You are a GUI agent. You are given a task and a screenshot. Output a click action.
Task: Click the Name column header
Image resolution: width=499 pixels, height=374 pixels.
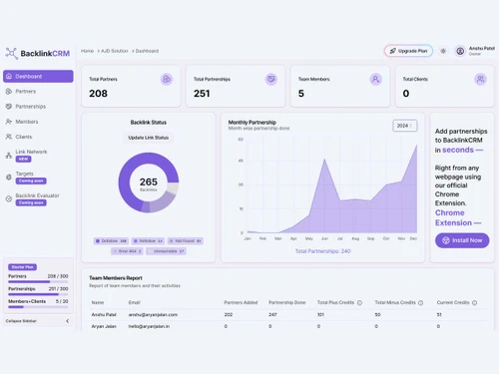pos(98,302)
